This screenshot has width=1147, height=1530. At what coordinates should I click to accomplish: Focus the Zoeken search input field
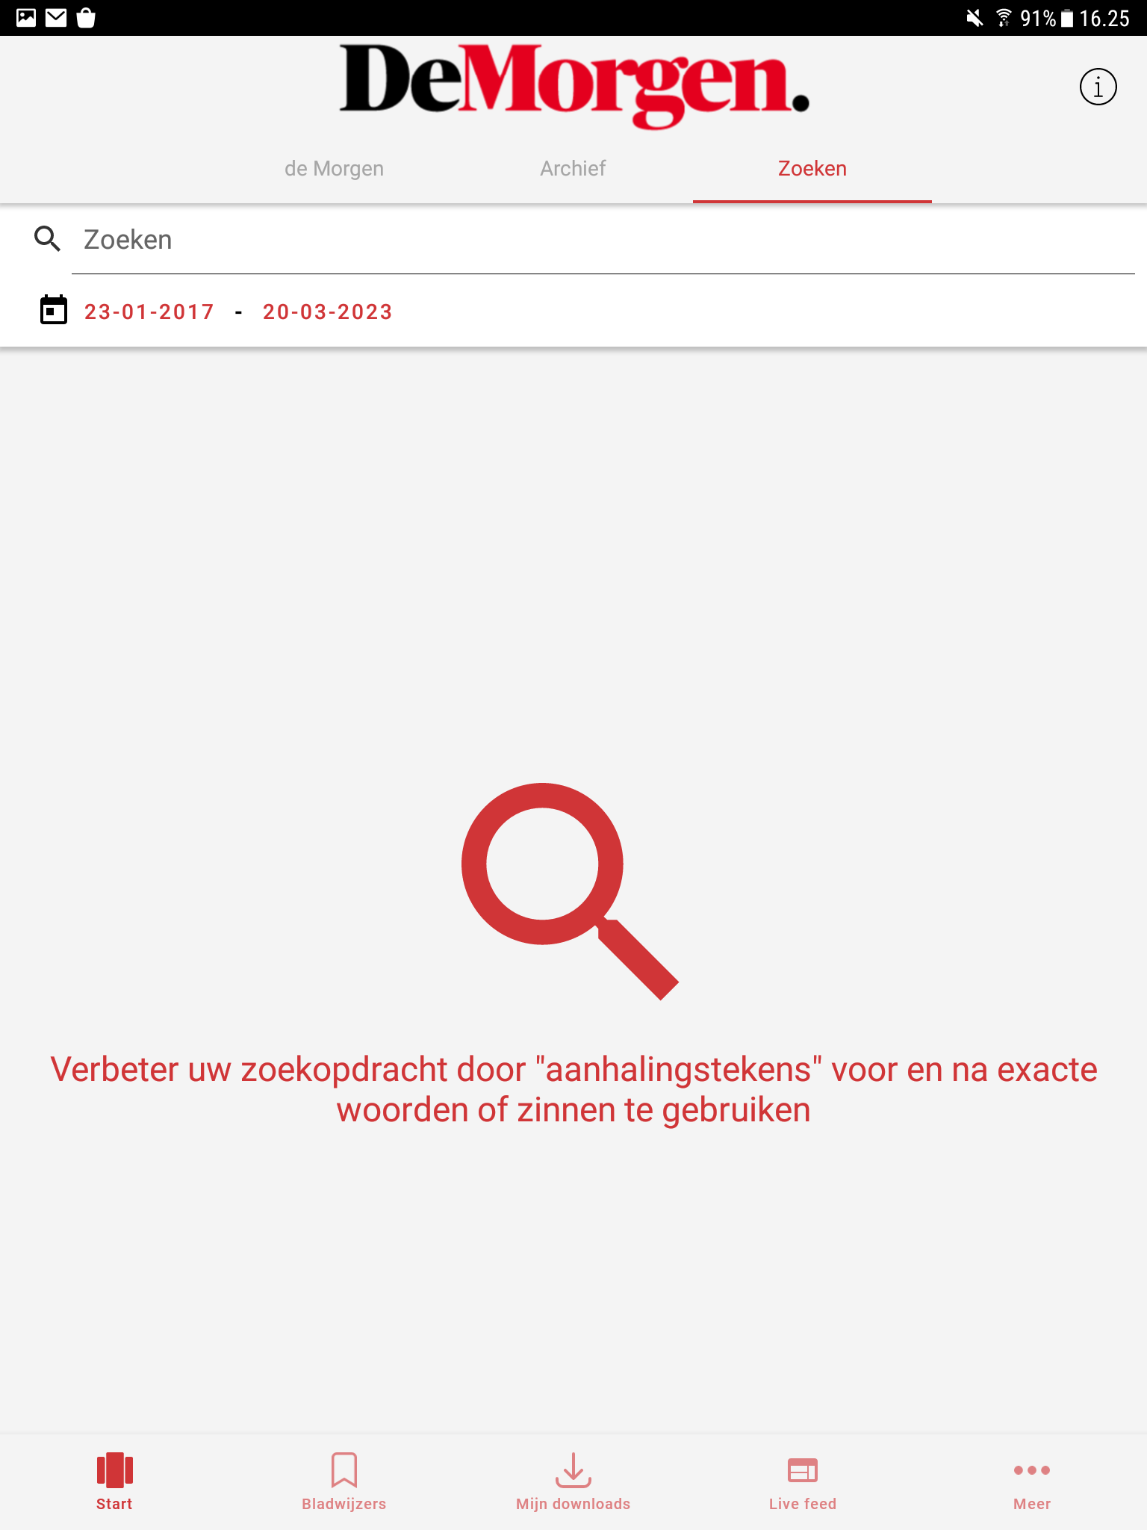coord(603,240)
